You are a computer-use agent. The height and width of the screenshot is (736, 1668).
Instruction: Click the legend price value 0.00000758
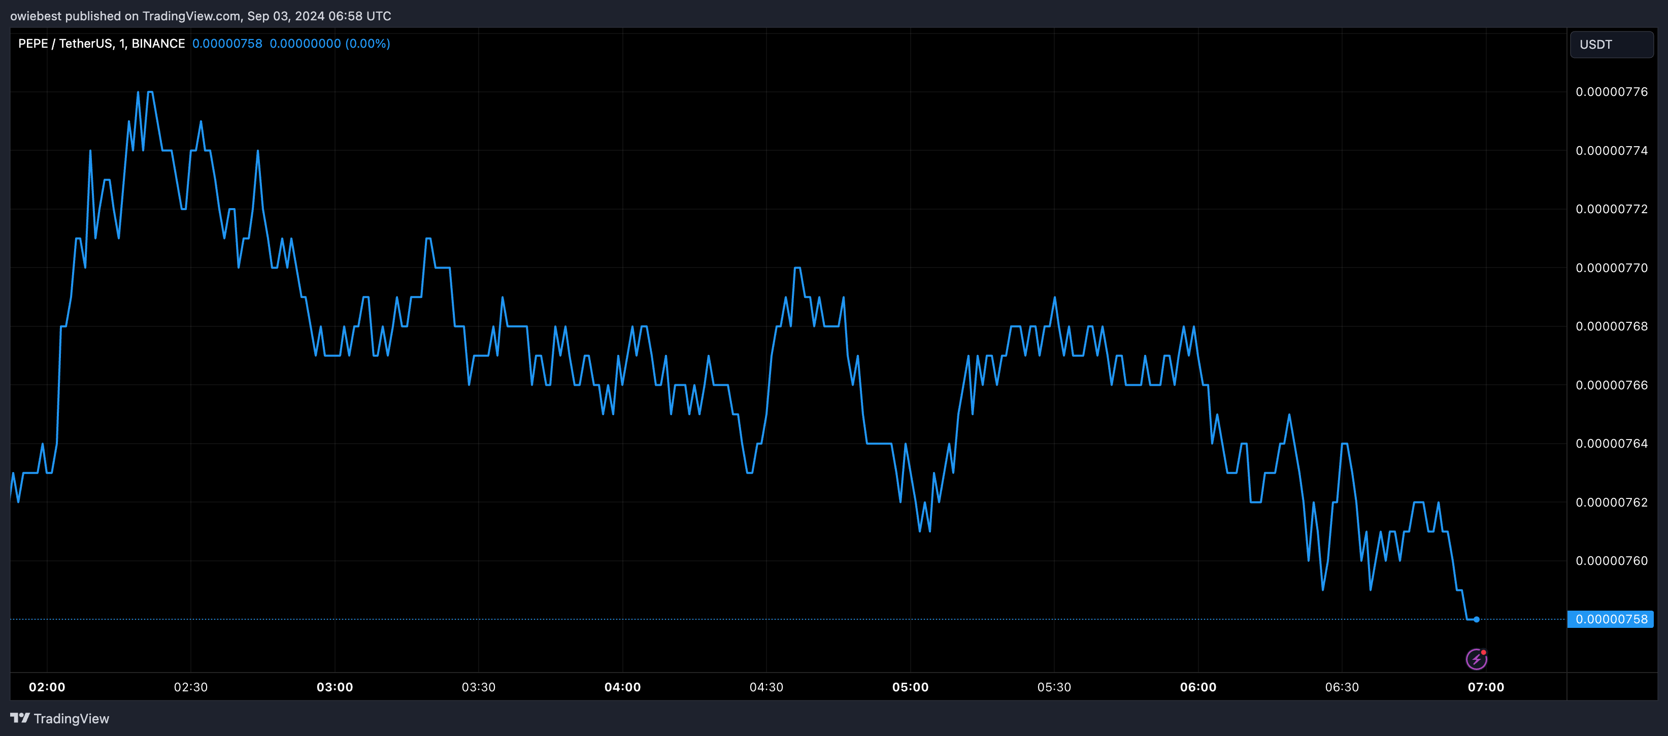(227, 43)
